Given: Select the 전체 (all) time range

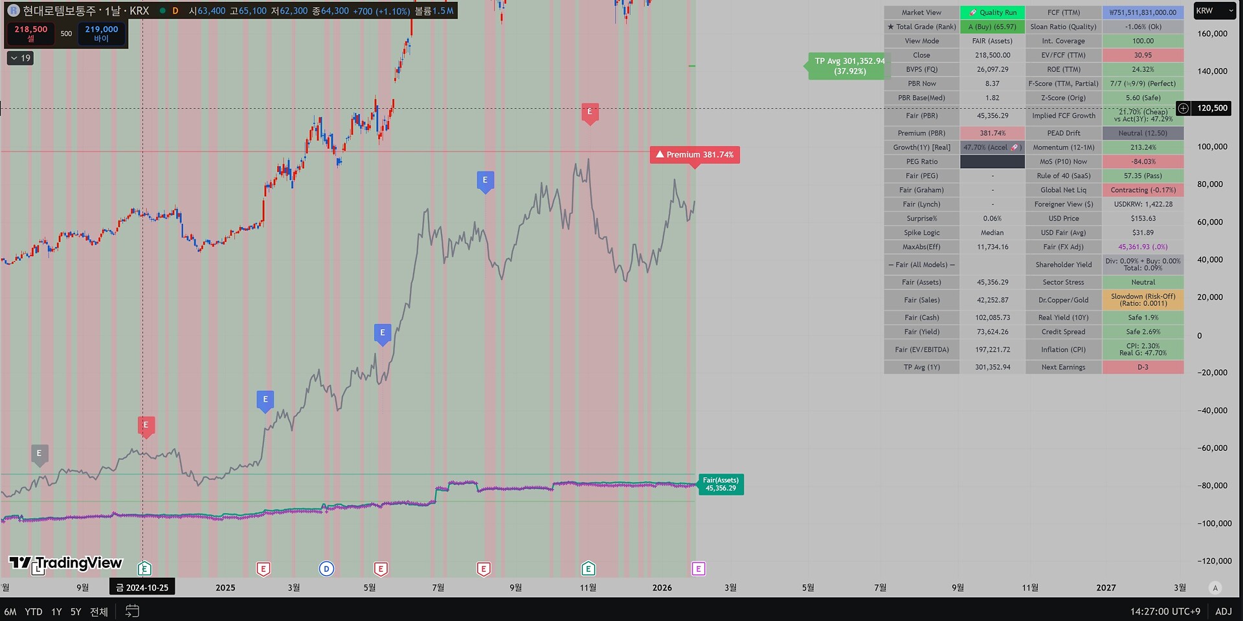Looking at the screenshot, I should coord(99,611).
